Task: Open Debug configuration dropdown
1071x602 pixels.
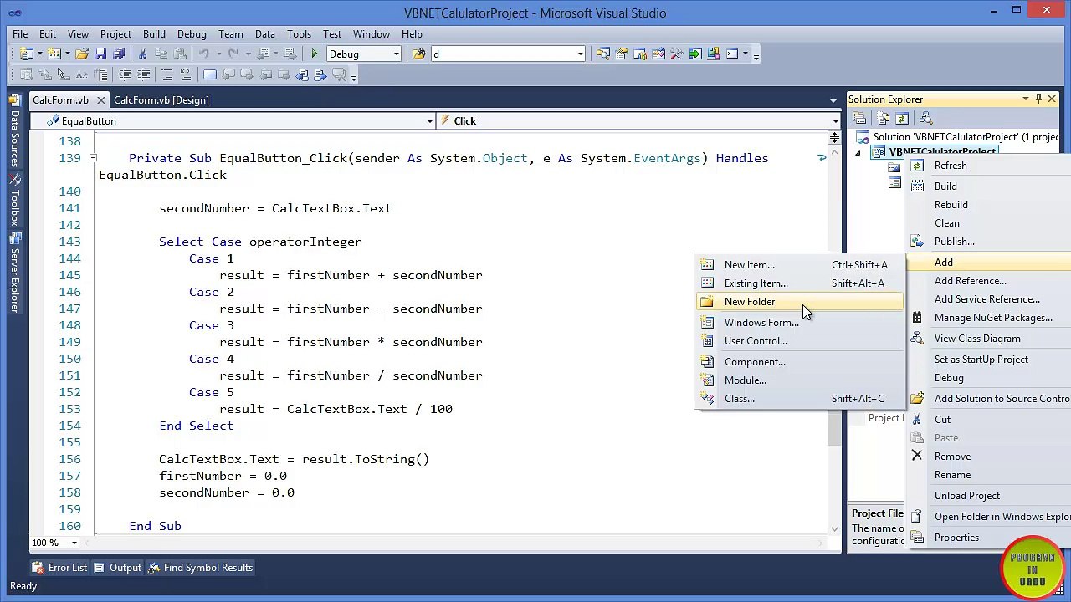Action: pyautogui.click(x=397, y=54)
